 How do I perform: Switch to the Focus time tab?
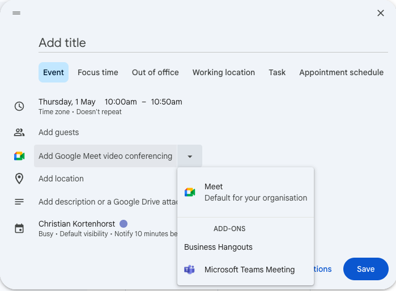coord(98,72)
